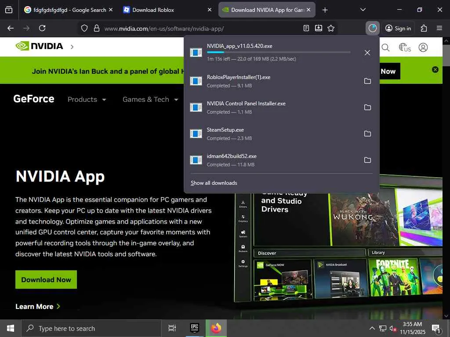Open the Products dropdown menu

tap(87, 100)
